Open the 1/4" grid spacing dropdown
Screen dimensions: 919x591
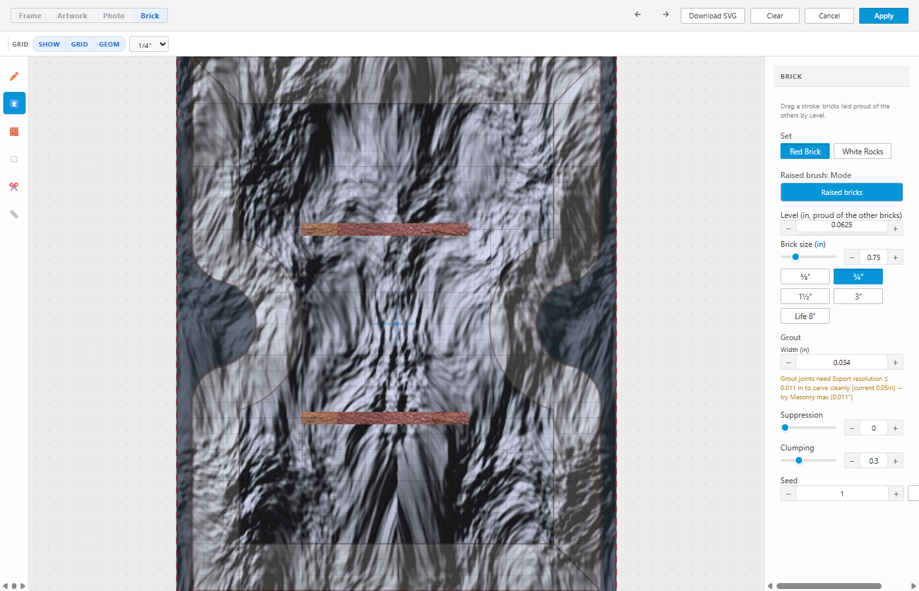click(149, 45)
